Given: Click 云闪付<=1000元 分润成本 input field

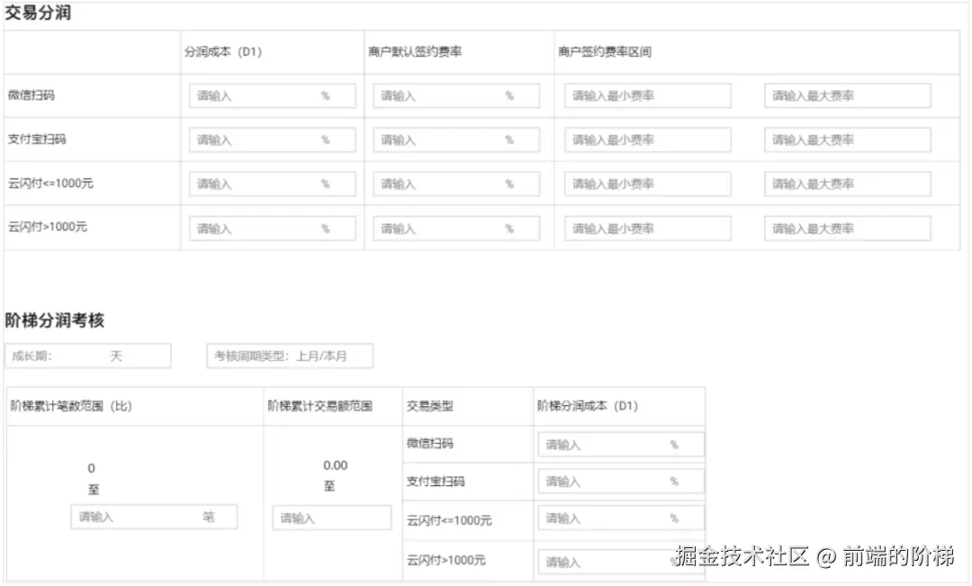Looking at the screenshot, I should 270,183.
